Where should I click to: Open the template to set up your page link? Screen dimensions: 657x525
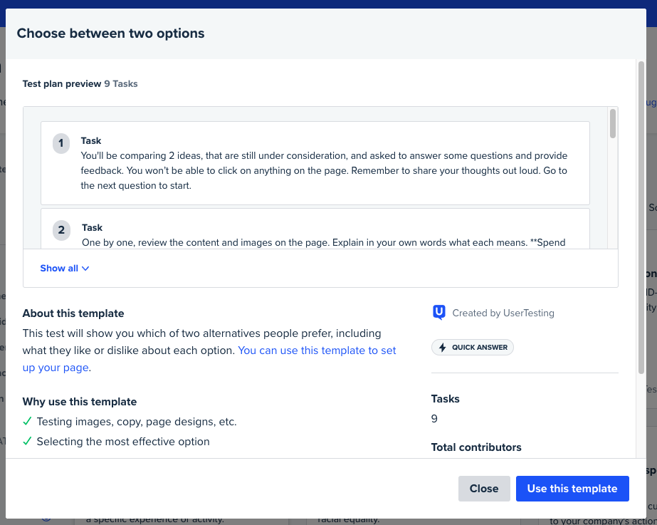click(317, 350)
